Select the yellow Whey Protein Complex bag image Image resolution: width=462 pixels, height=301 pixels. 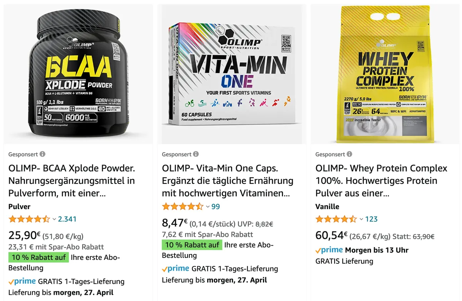tap(385, 73)
